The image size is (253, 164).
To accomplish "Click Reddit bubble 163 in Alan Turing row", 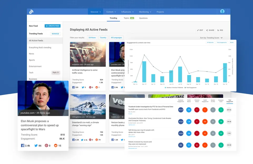I will [205, 121].
